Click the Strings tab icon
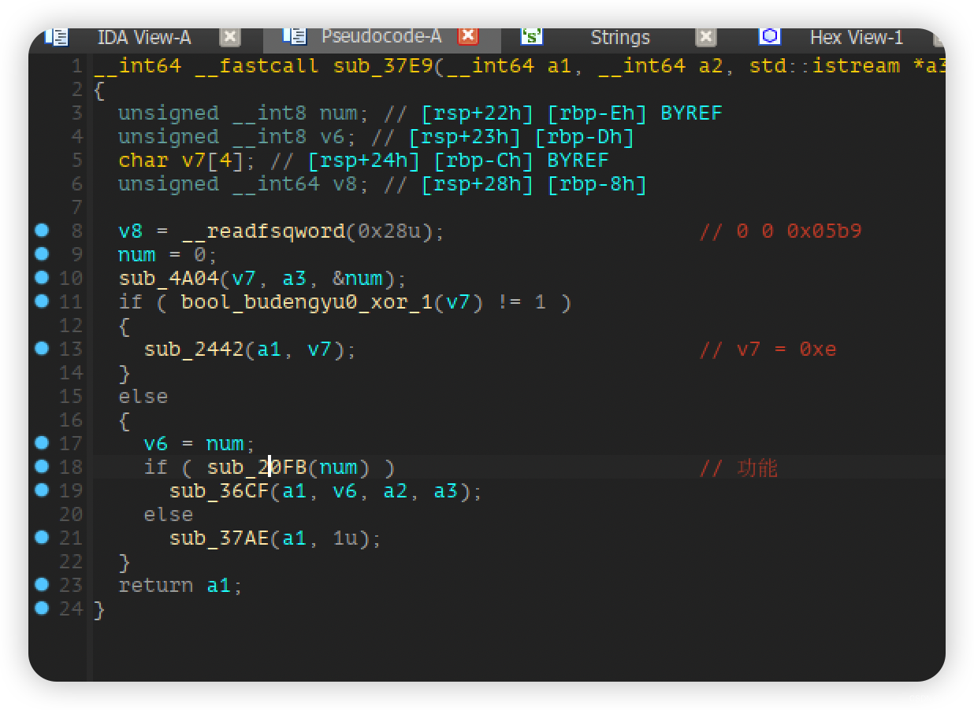Screen dimensions: 974x710 (532, 36)
